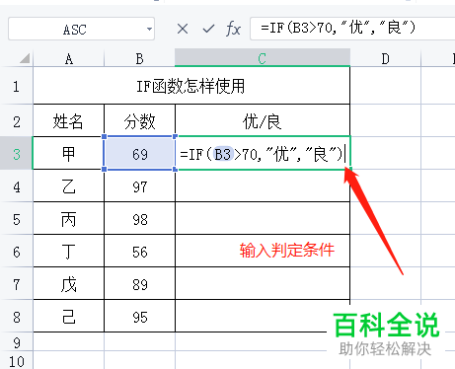This screenshot has height=369, width=455.
Task: Select the cell containing 己
Action: (x=68, y=317)
